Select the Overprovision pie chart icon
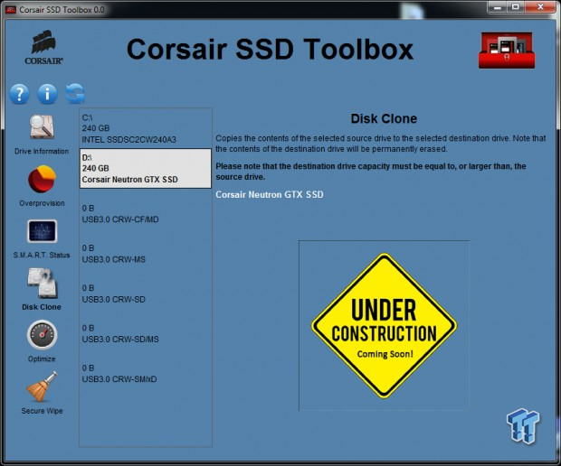The height and width of the screenshot is (466, 561). (42, 179)
